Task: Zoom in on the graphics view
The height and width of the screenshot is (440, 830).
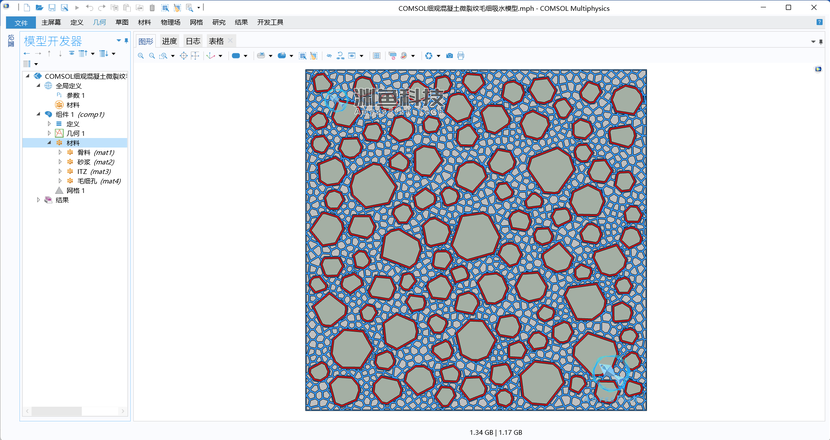Action: point(141,56)
